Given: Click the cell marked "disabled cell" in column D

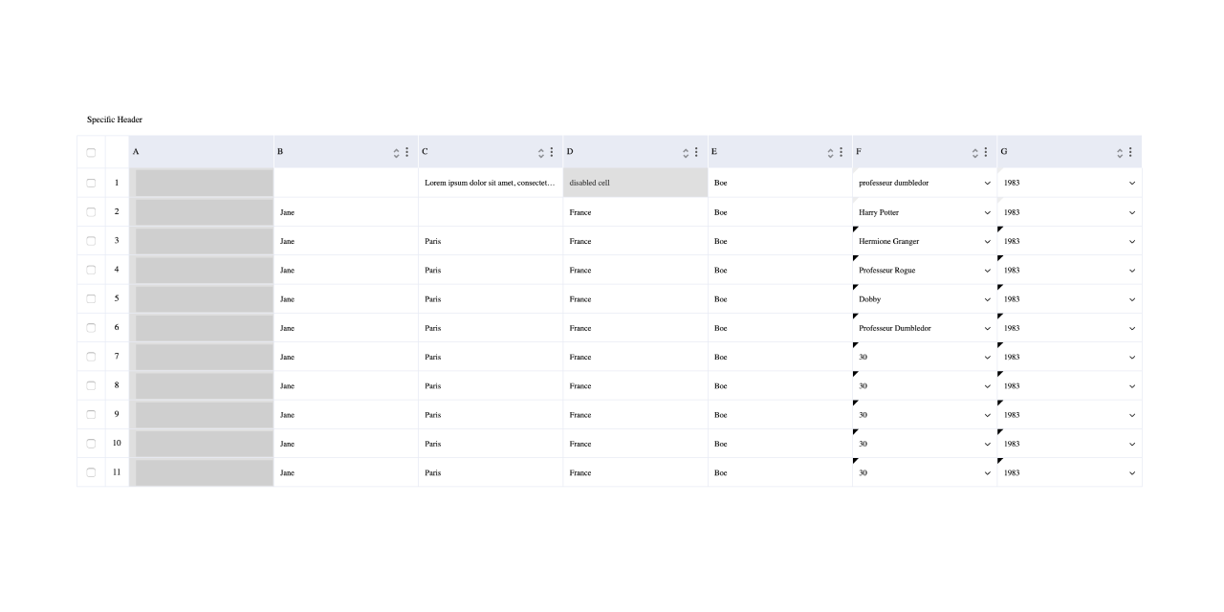Looking at the screenshot, I should [x=636, y=183].
